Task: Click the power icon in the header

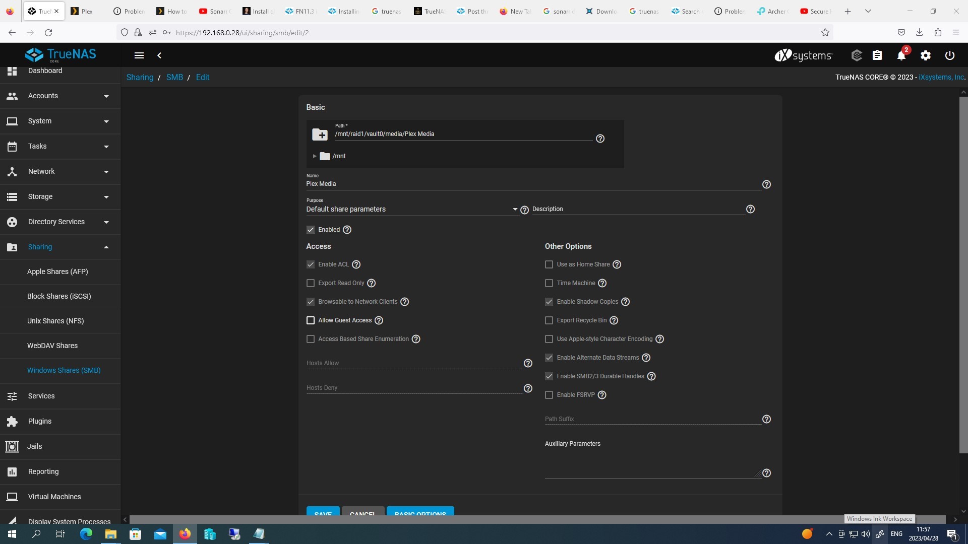Action: tap(950, 55)
